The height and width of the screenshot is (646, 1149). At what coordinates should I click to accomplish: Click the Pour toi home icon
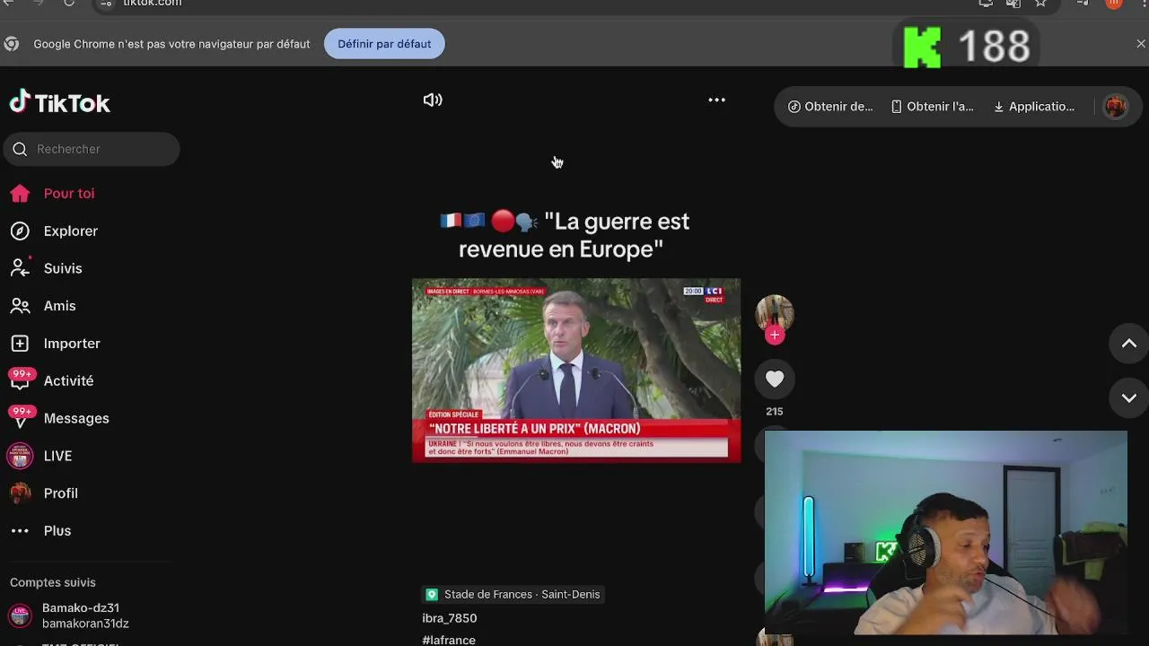pyautogui.click(x=20, y=194)
